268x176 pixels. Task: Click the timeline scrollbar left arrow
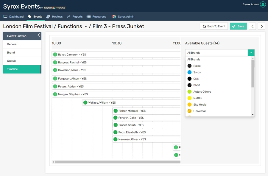(53, 162)
